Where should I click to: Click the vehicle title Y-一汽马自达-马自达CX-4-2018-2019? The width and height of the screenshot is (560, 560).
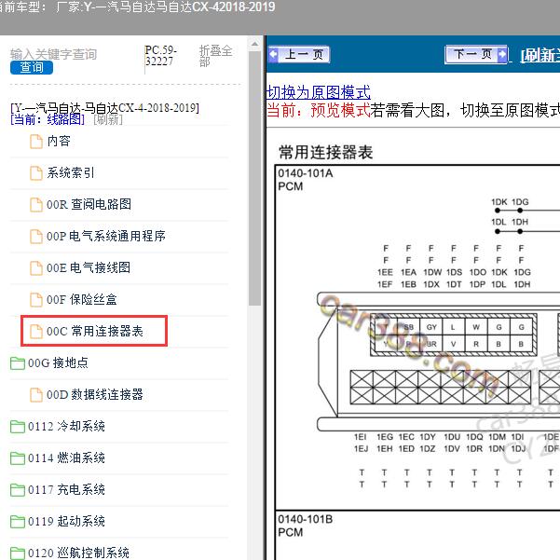pos(104,107)
